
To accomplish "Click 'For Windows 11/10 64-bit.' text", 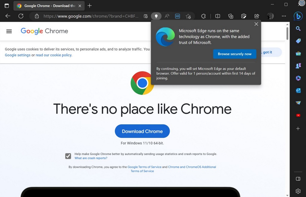I will click(x=142, y=143).
